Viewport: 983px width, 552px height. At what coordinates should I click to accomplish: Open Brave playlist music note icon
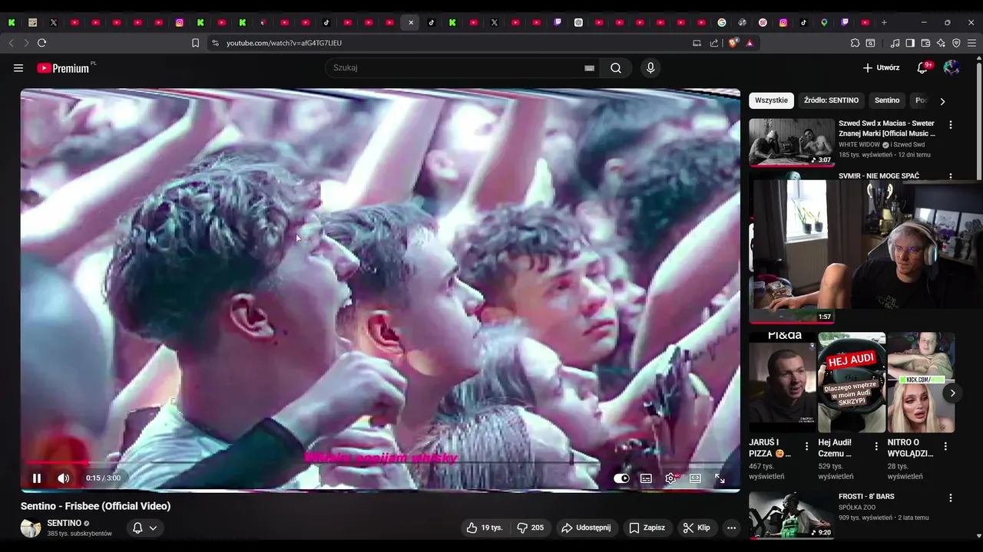click(x=895, y=43)
